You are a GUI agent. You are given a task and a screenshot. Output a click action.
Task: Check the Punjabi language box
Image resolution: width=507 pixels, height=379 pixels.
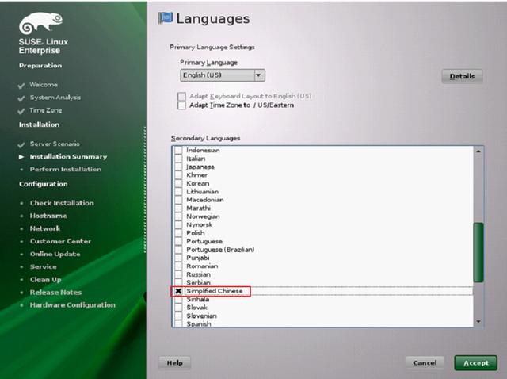pos(178,258)
